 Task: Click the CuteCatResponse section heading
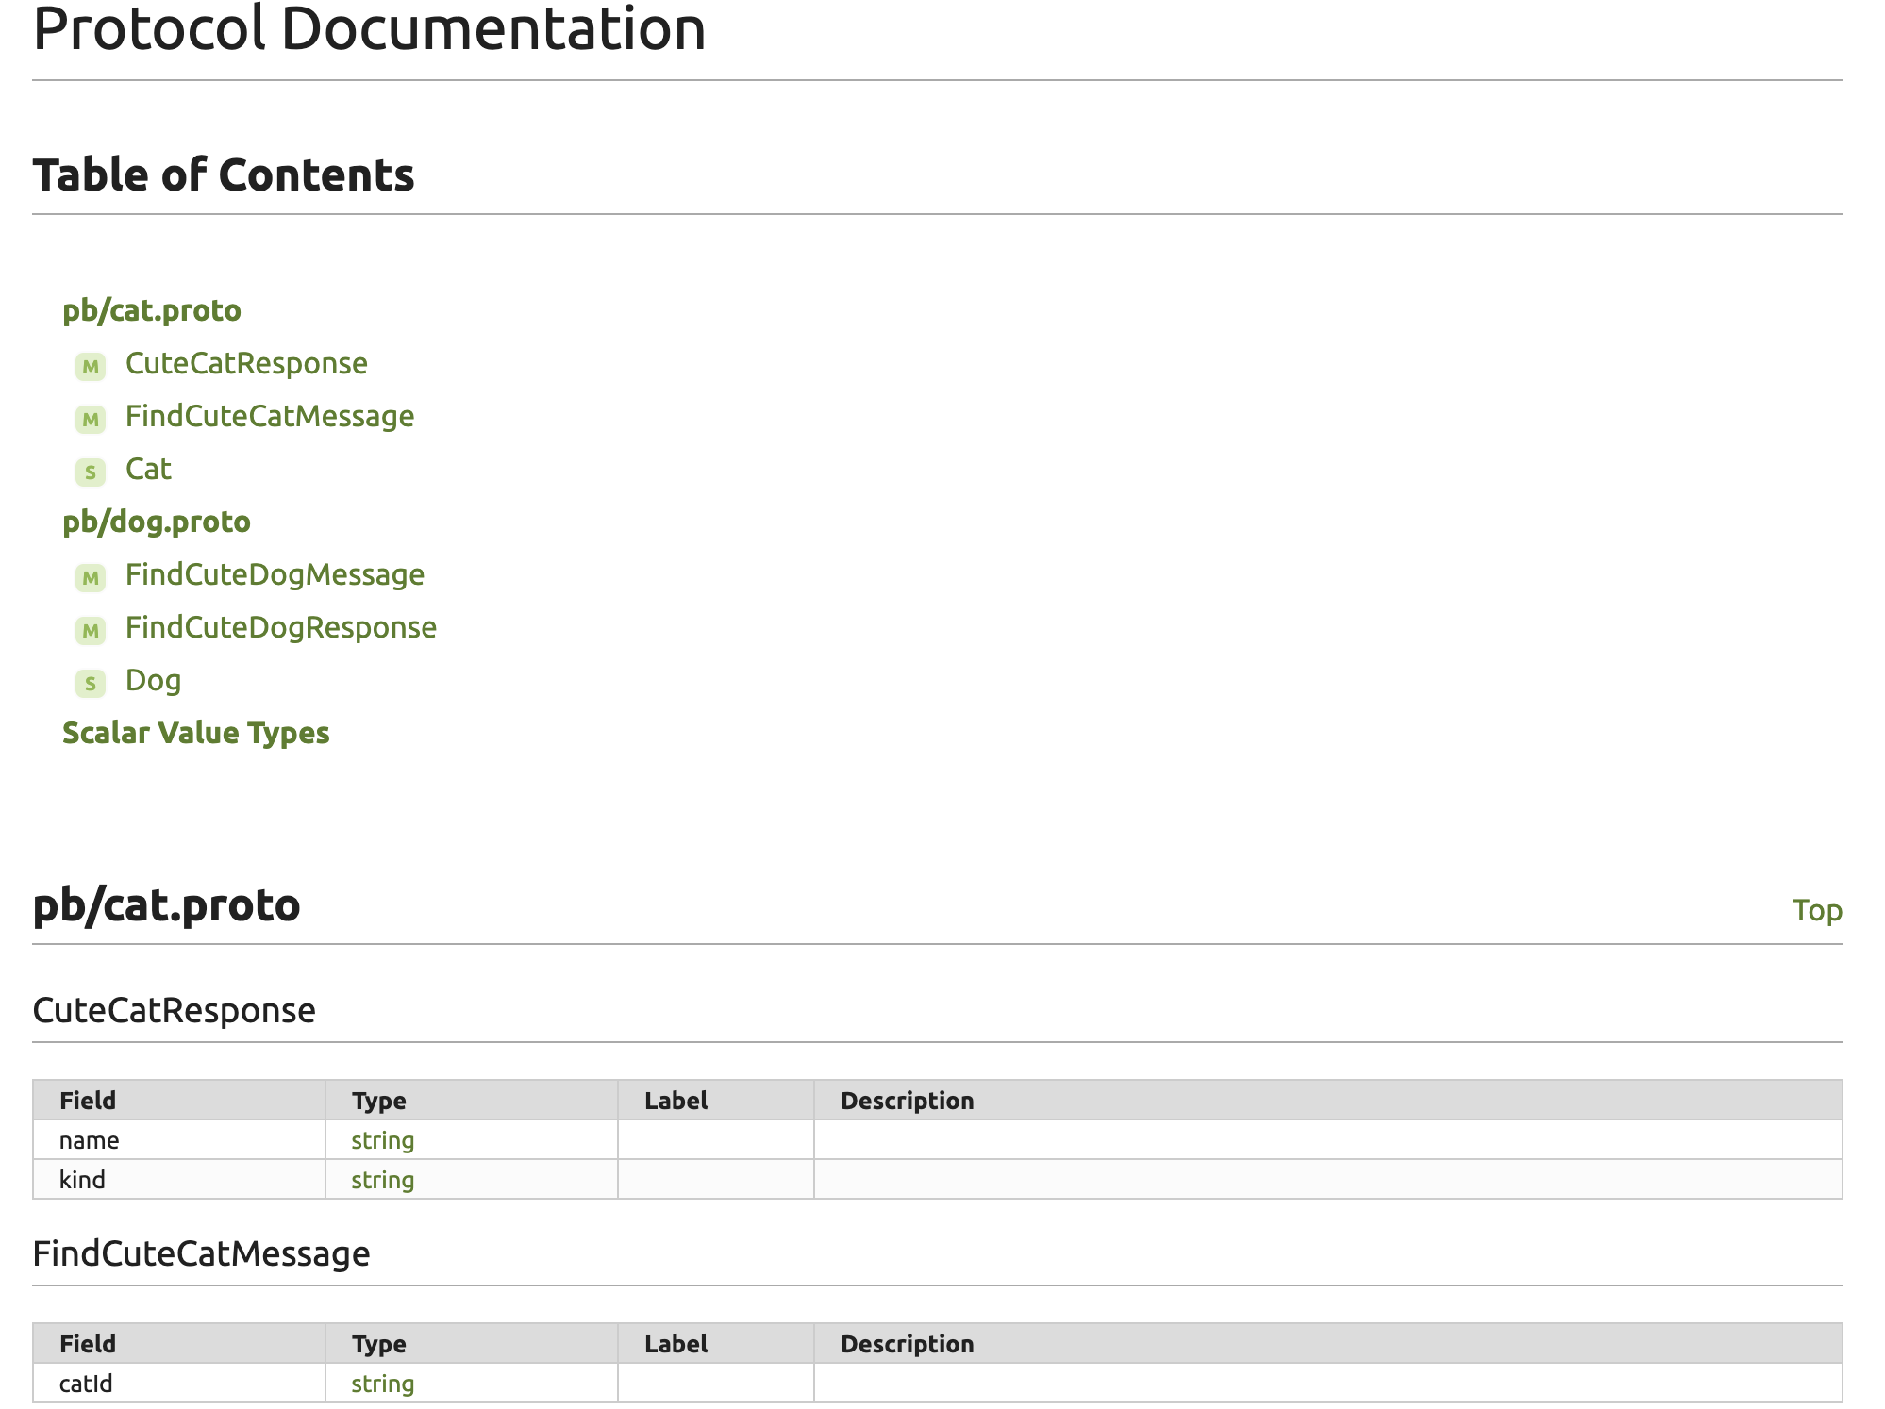(x=175, y=1010)
